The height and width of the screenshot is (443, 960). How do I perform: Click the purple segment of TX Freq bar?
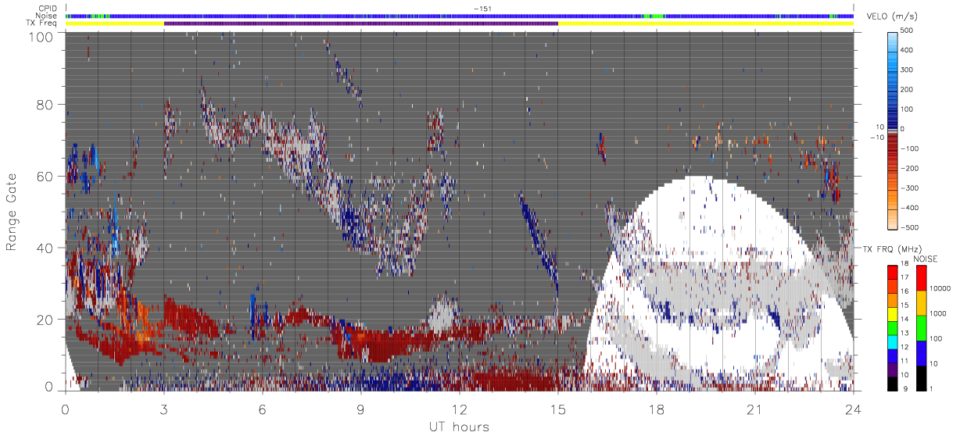point(360,23)
